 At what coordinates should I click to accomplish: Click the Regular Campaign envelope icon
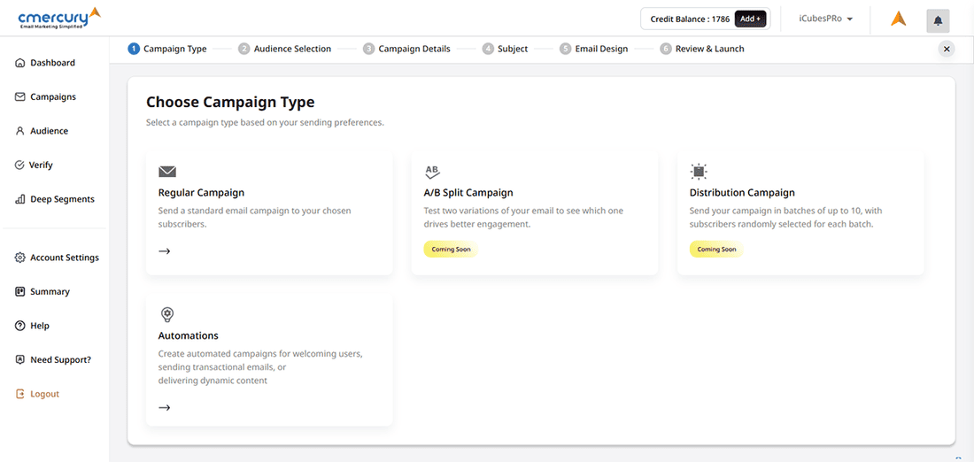click(x=167, y=172)
